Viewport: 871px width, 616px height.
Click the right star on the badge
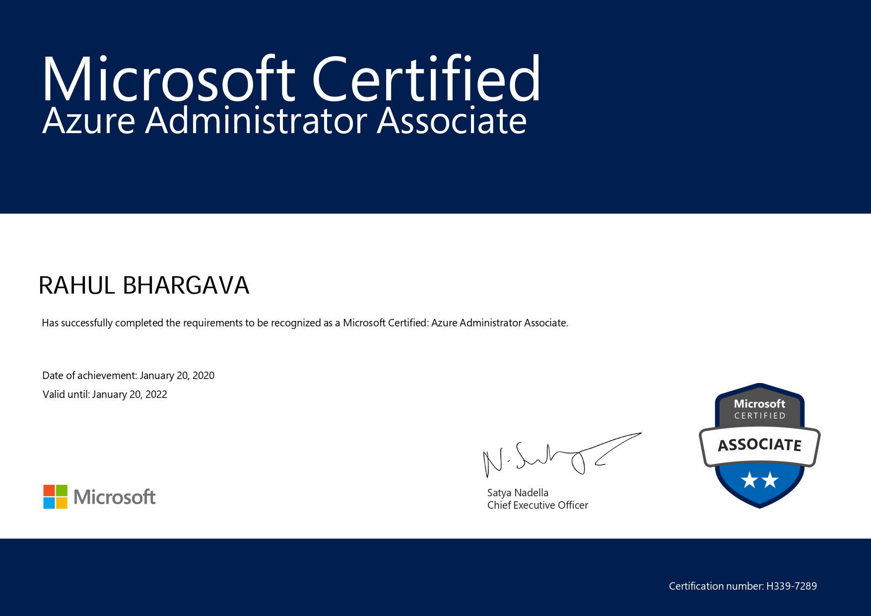coord(770,480)
